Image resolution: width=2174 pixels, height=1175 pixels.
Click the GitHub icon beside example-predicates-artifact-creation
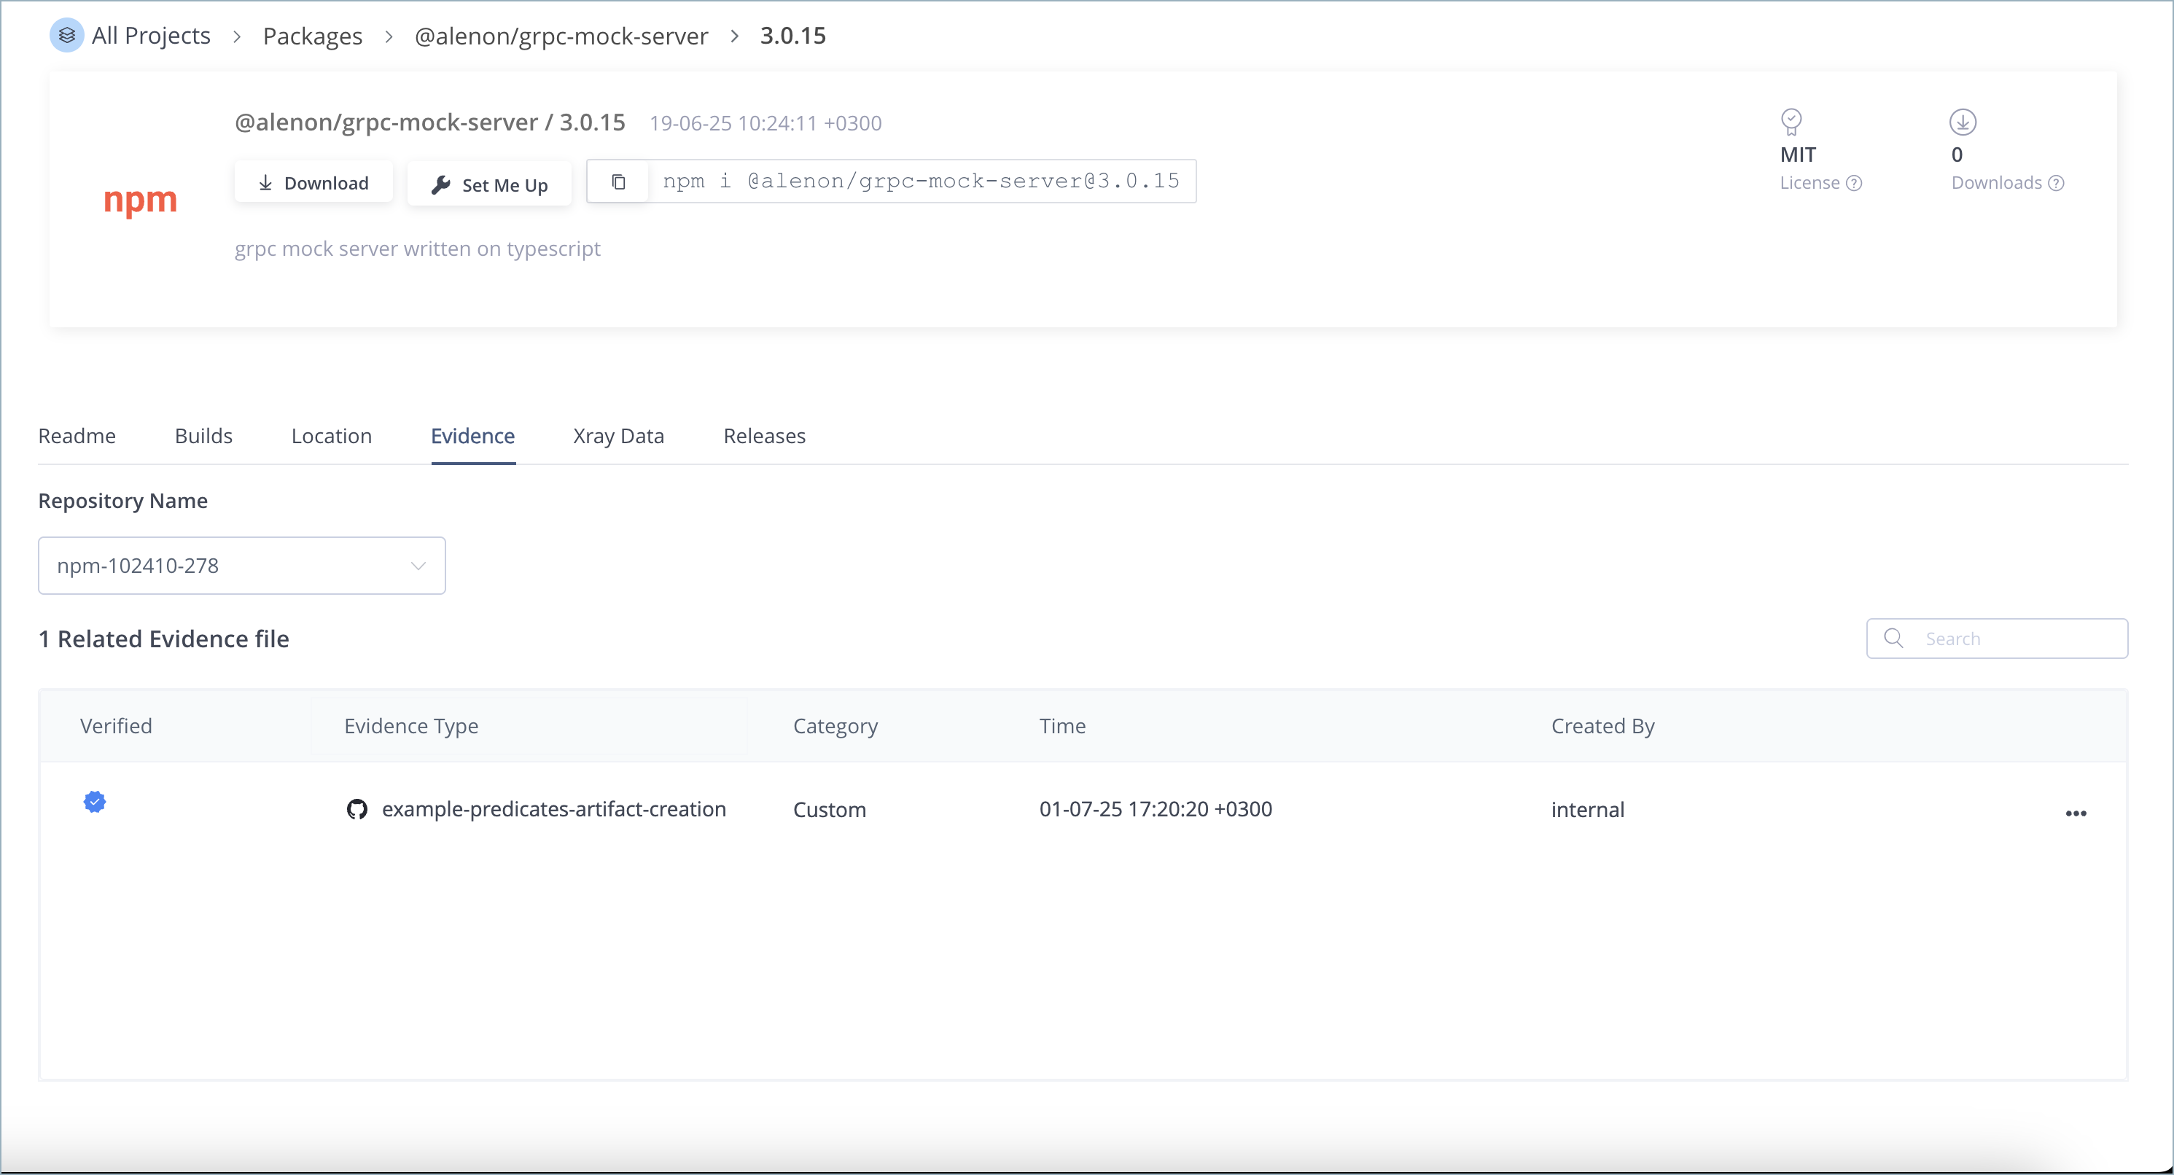(x=357, y=810)
